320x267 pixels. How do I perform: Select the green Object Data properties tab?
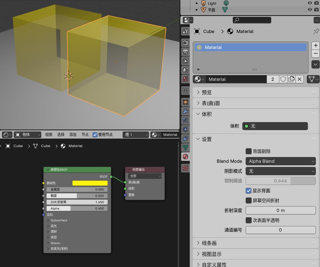point(185,148)
